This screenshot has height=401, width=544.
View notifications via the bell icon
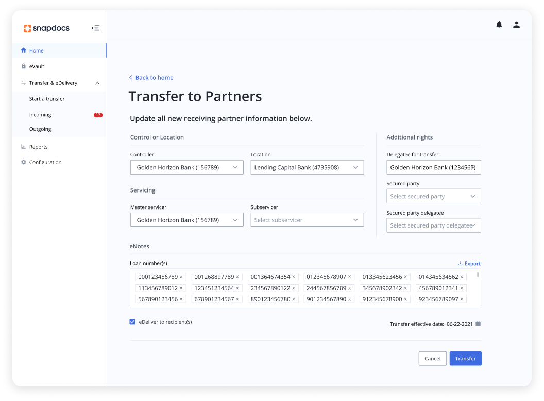499,24
